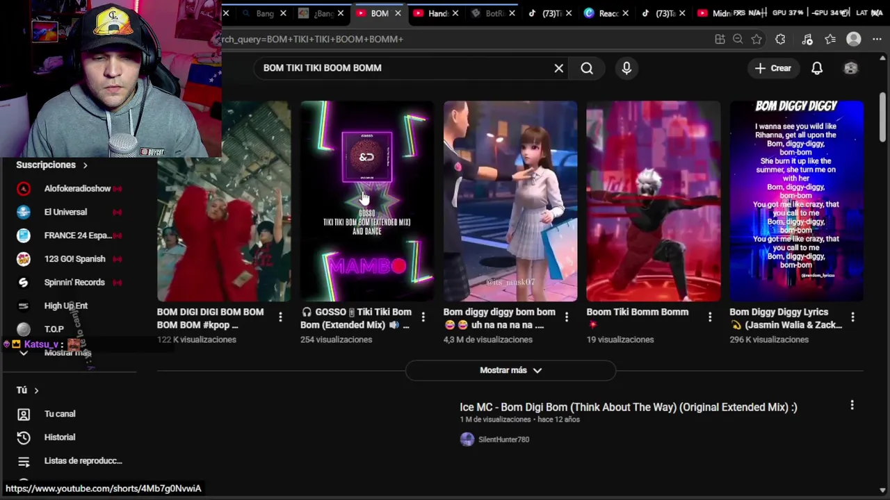Expand the Tú section chevron

pos(36,390)
